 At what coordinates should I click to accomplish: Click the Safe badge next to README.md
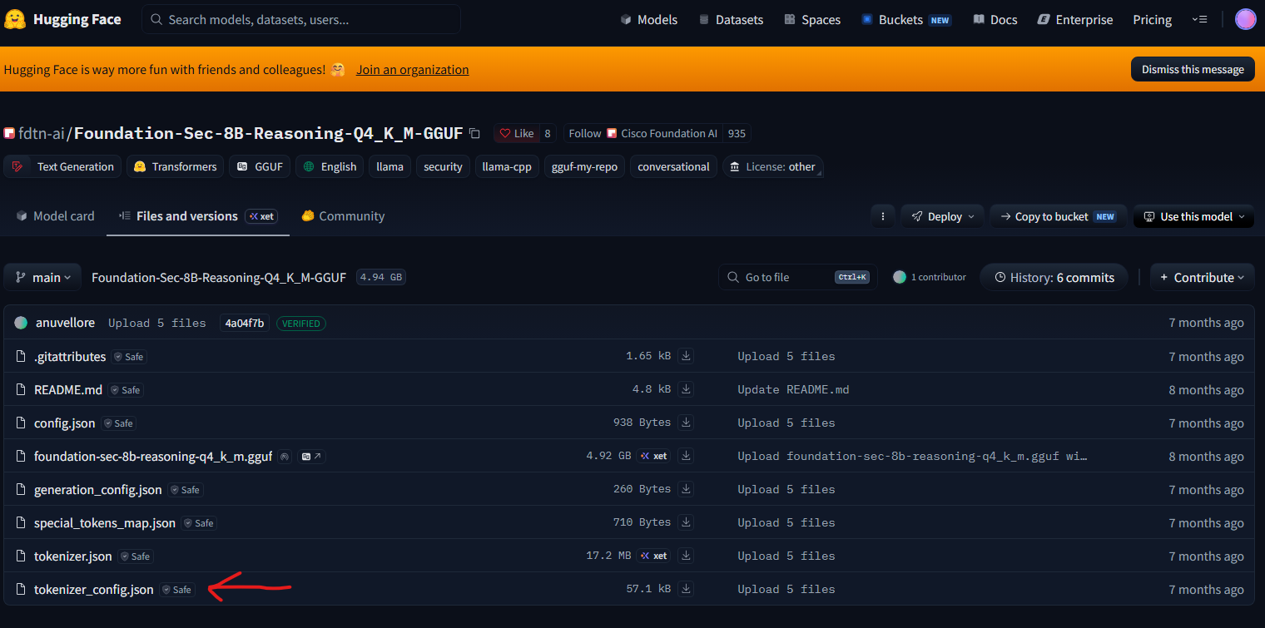[x=126, y=390]
